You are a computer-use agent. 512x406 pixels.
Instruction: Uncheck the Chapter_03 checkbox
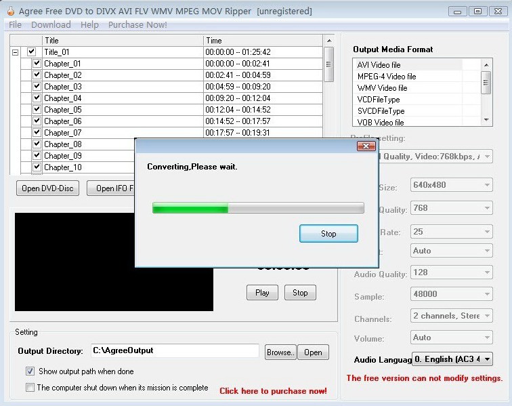click(x=37, y=86)
